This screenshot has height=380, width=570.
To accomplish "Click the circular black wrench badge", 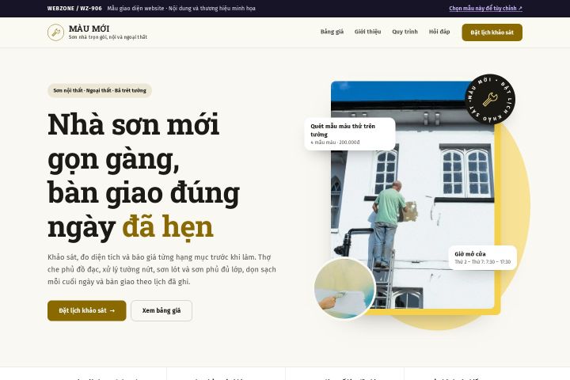I will [490, 99].
